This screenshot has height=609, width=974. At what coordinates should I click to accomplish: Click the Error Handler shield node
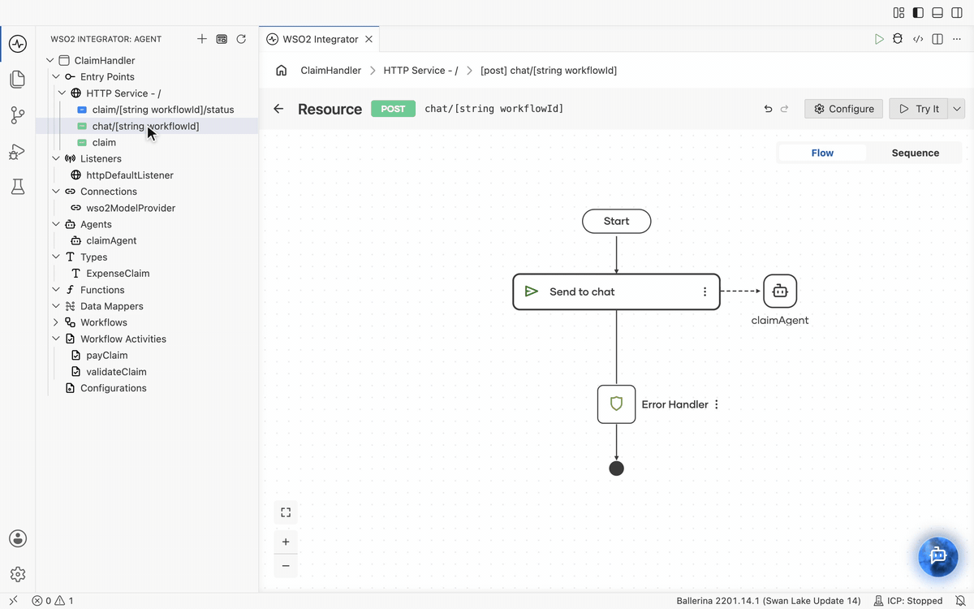pos(616,404)
